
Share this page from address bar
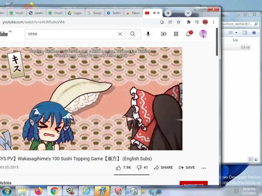170,22
